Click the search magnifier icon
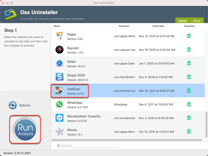 [58, 146]
